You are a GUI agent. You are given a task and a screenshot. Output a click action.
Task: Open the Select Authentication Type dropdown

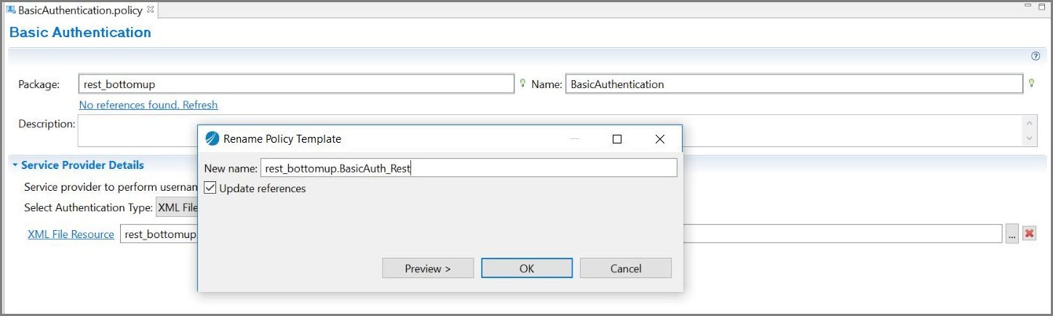click(x=178, y=208)
